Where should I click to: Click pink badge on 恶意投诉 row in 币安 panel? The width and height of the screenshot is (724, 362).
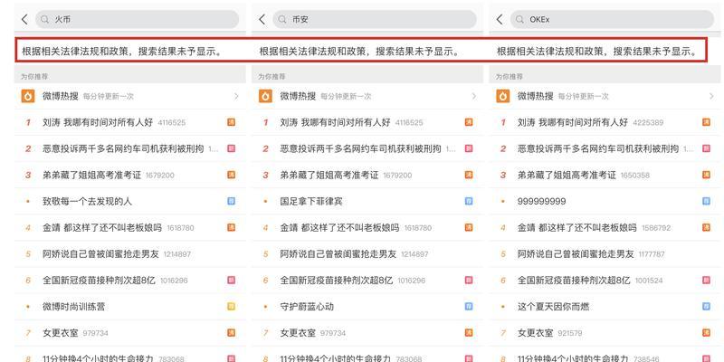(469, 148)
